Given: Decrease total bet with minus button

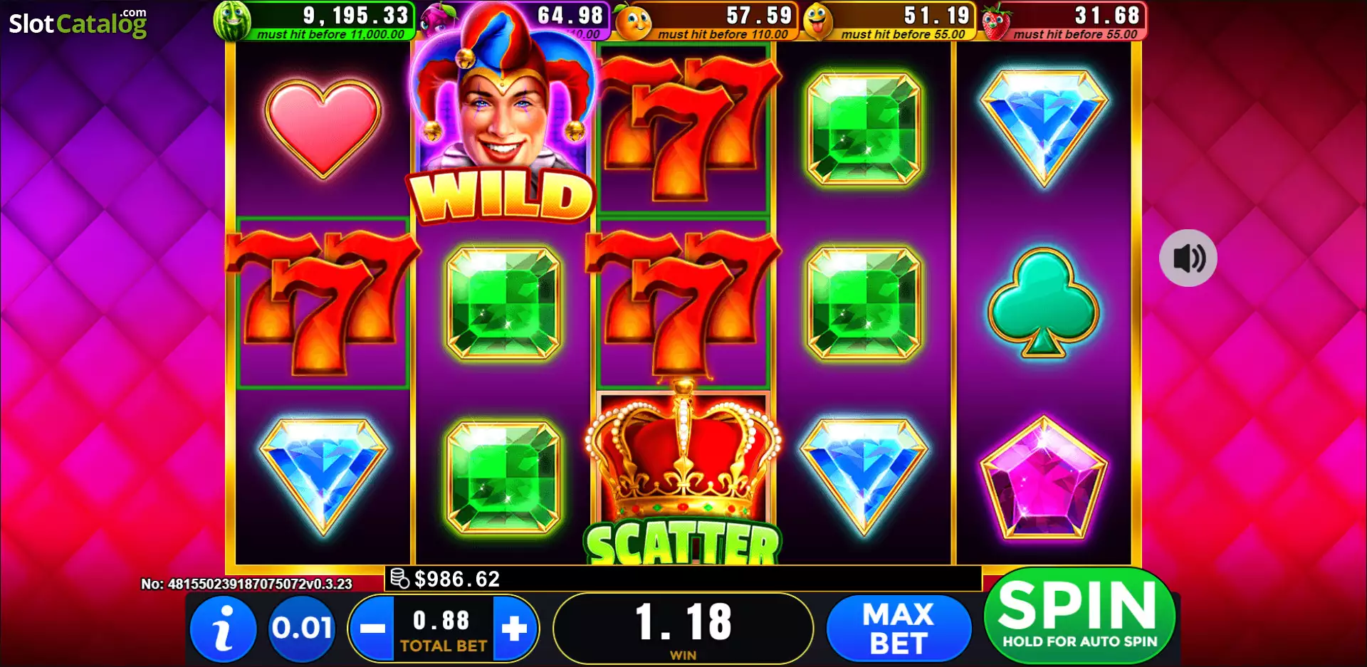Looking at the screenshot, I should [x=372, y=629].
